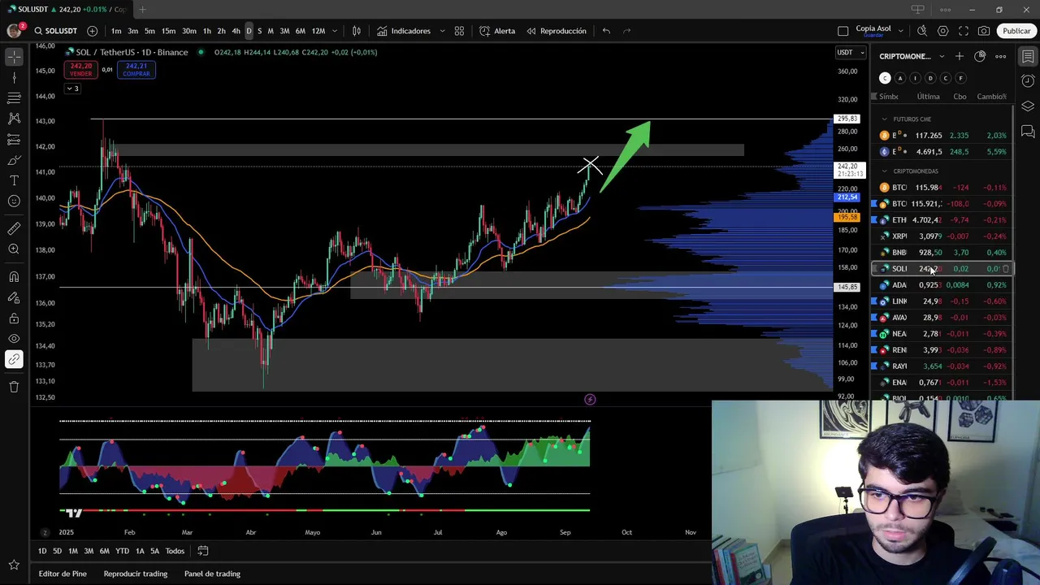Screen dimensions: 1040x585
Task: Select watchlist flag D circle
Action: (x=930, y=78)
